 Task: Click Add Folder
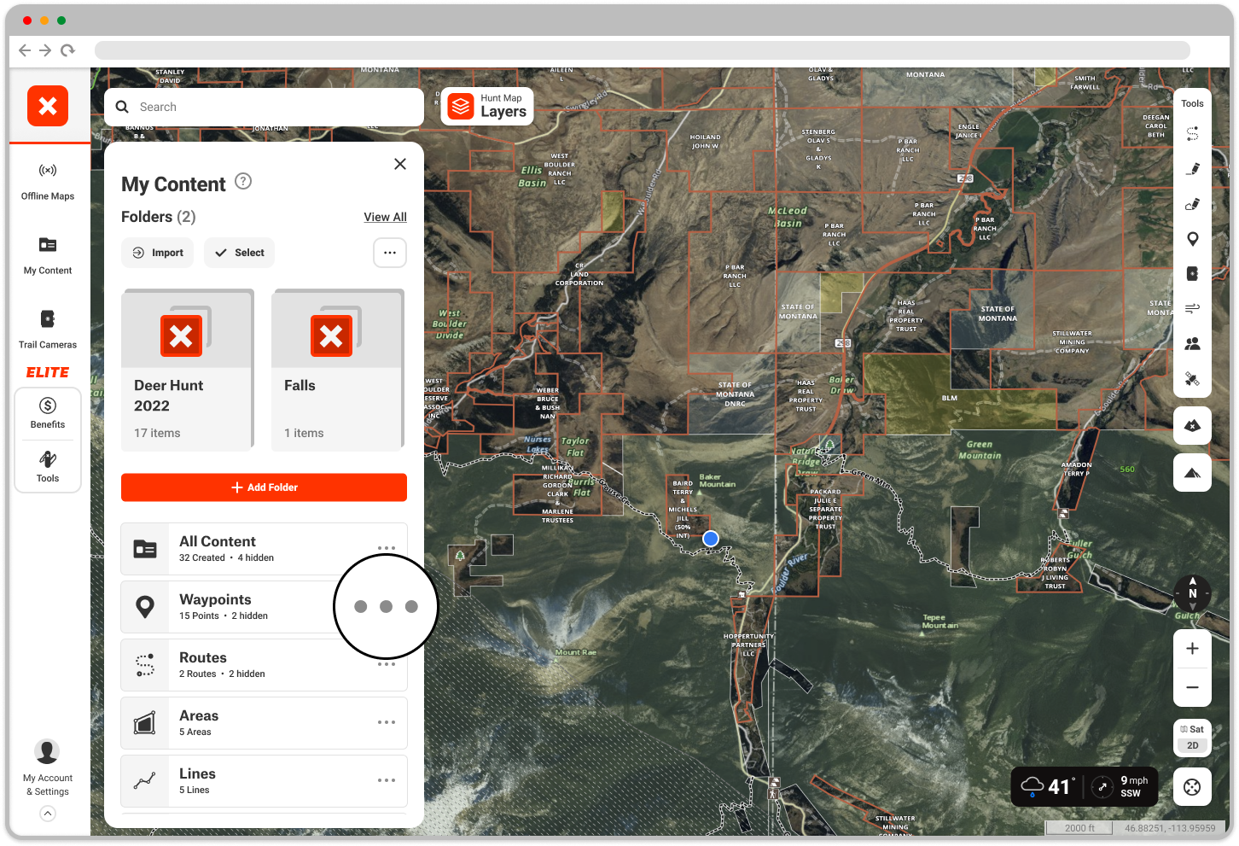pos(264,487)
